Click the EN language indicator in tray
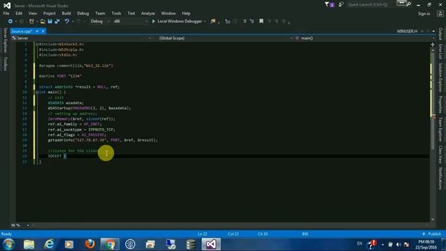The height and width of the screenshot is (251, 446). point(360,243)
